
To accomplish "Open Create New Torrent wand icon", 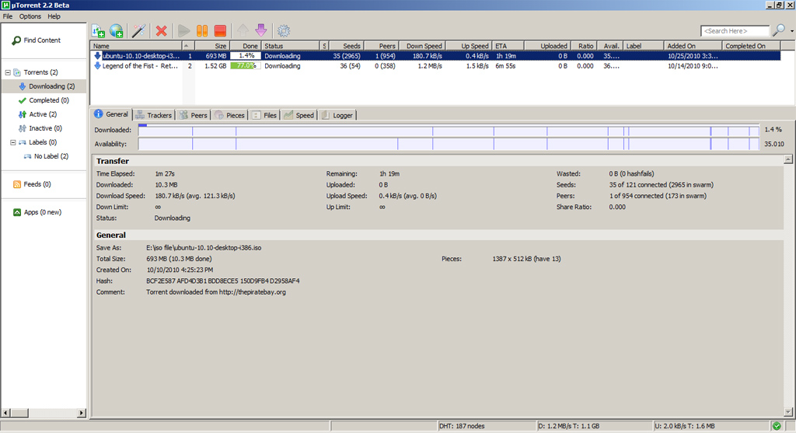I will click(138, 31).
